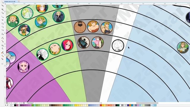
Task: Choose the Artistic Media tool
Action: click(x=2, y=20)
